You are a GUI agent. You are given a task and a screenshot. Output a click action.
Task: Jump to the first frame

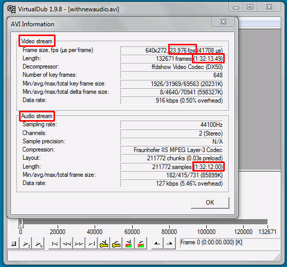55,243
